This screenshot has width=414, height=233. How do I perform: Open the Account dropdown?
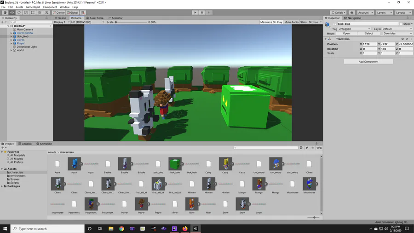(365, 12)
